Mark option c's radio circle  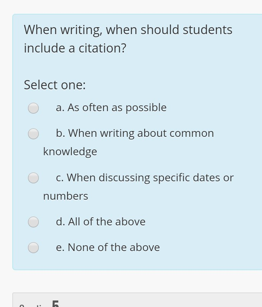click(33, 178)
